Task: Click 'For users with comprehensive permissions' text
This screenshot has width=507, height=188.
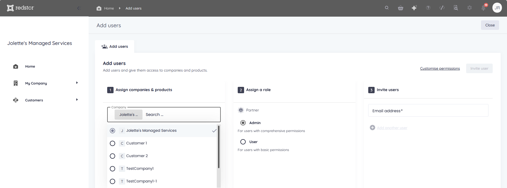Action: (271, 131)
